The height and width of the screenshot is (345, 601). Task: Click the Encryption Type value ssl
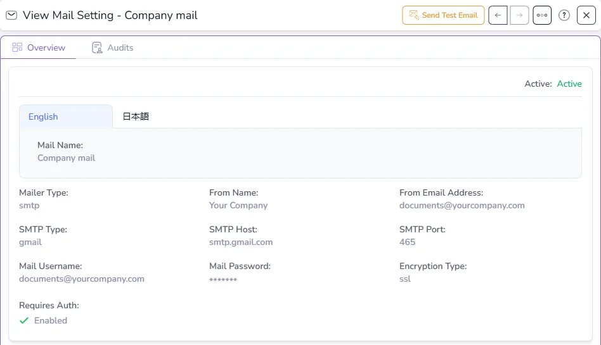click(404, 279)
